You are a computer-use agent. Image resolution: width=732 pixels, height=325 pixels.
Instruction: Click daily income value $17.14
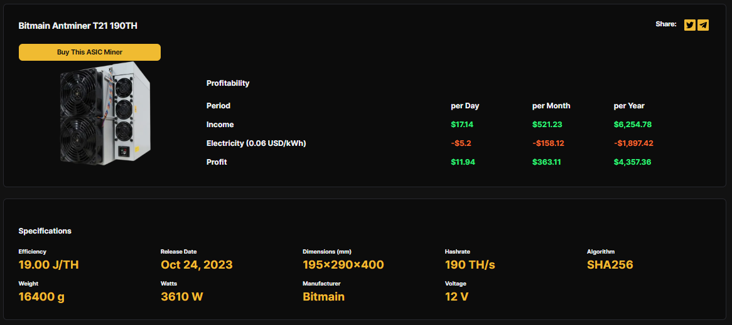463,125
